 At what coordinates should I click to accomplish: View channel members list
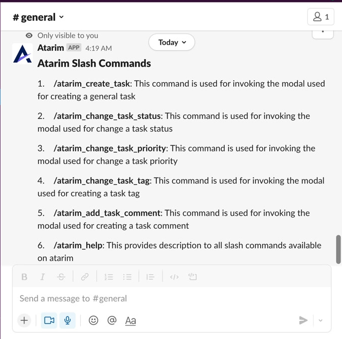pos(321,17)
